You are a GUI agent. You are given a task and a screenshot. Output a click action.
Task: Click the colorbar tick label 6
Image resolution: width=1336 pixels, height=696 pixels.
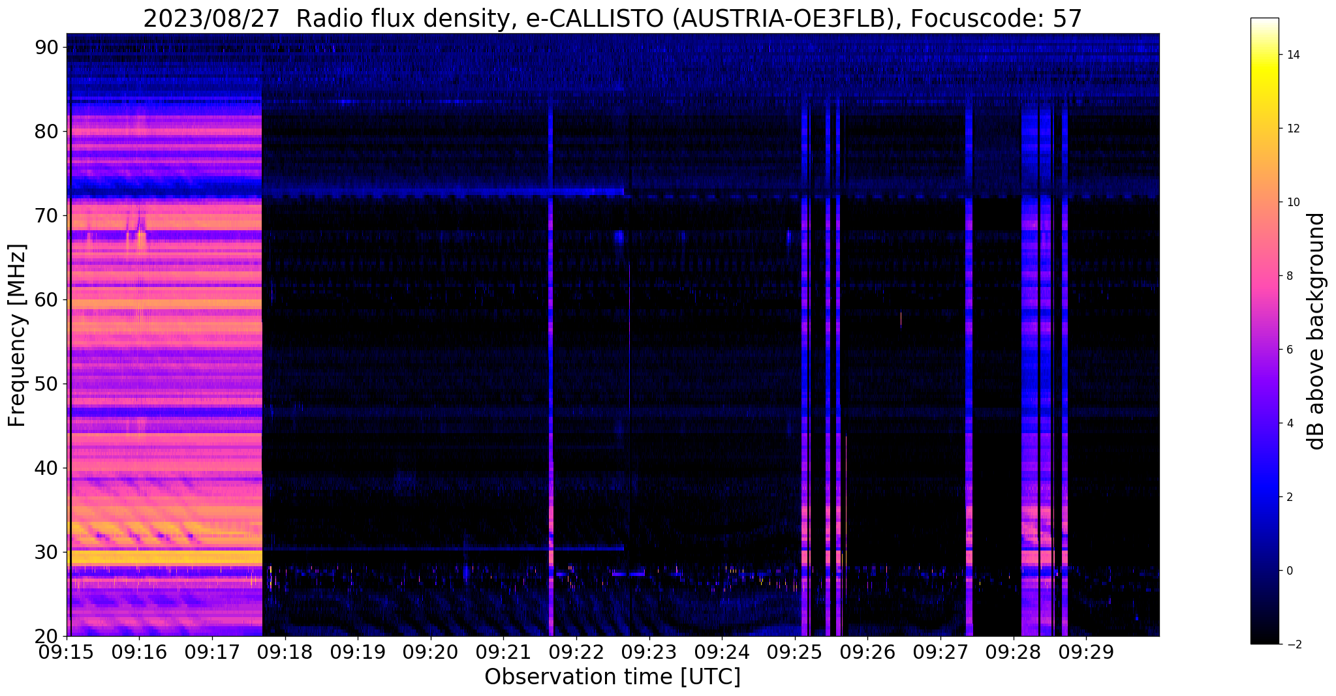[1289, 350]
